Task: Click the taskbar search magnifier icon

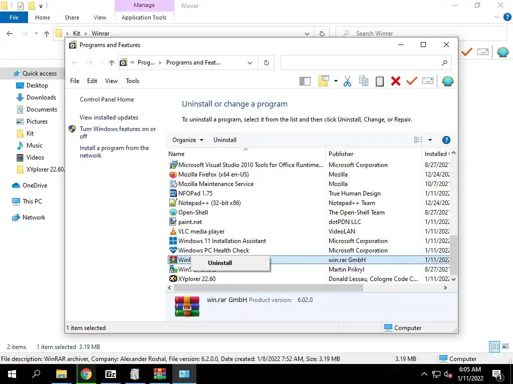Action: 36,374
